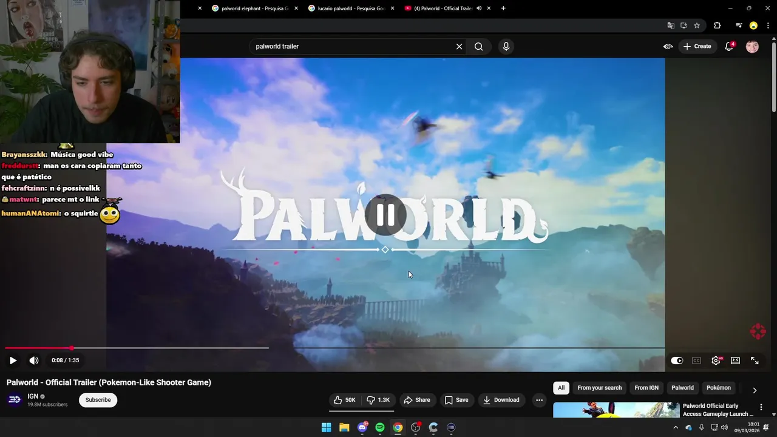The height and width of the screenshot is (437, 777).
Task: Dislike the video (1.3K thumbs down)
Action: [x=379, y=400]
